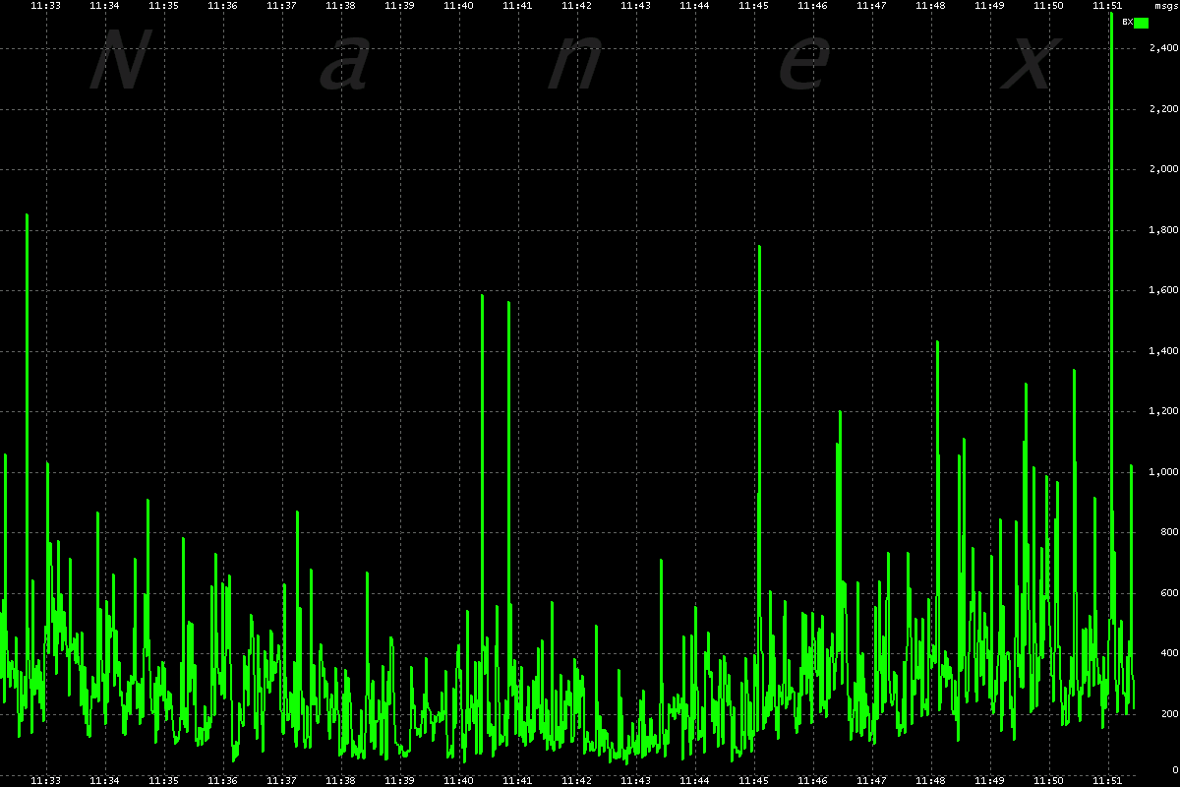The image size is (1180, 787).
Task: Select the 1,800 y-axis value
Action: 1163,230
